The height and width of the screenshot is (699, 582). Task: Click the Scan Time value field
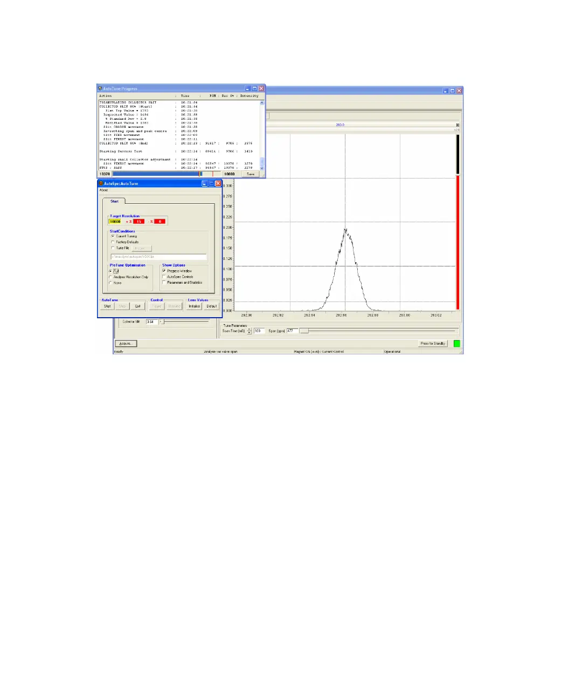259,331
